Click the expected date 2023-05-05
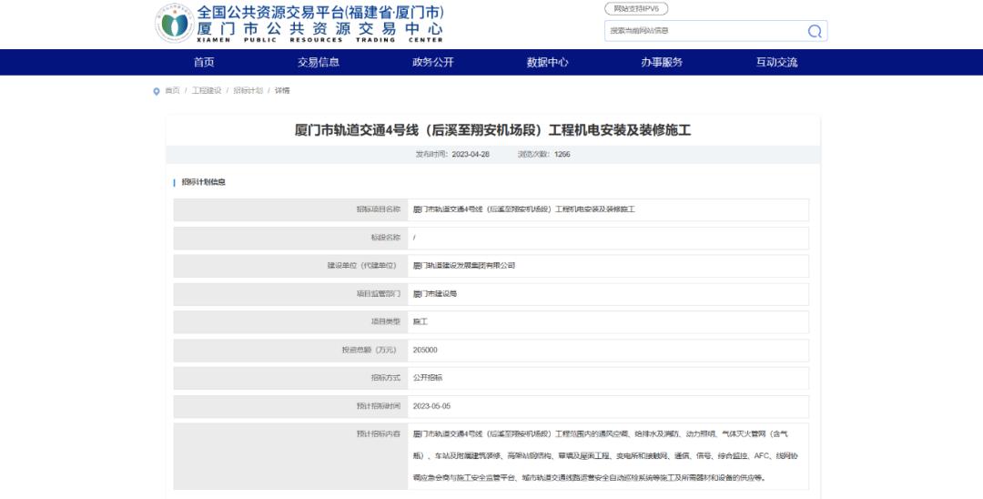This screenshot has height=499, width=983. (431, 406)
